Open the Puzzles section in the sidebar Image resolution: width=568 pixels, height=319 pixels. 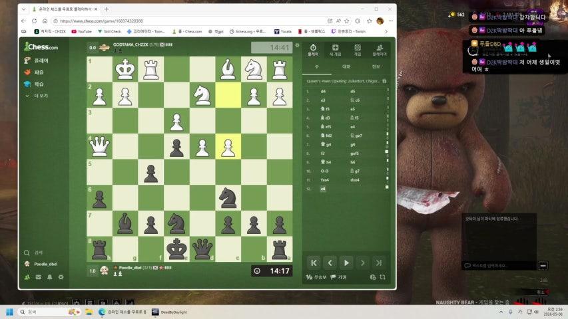click(x=34, y=72)
